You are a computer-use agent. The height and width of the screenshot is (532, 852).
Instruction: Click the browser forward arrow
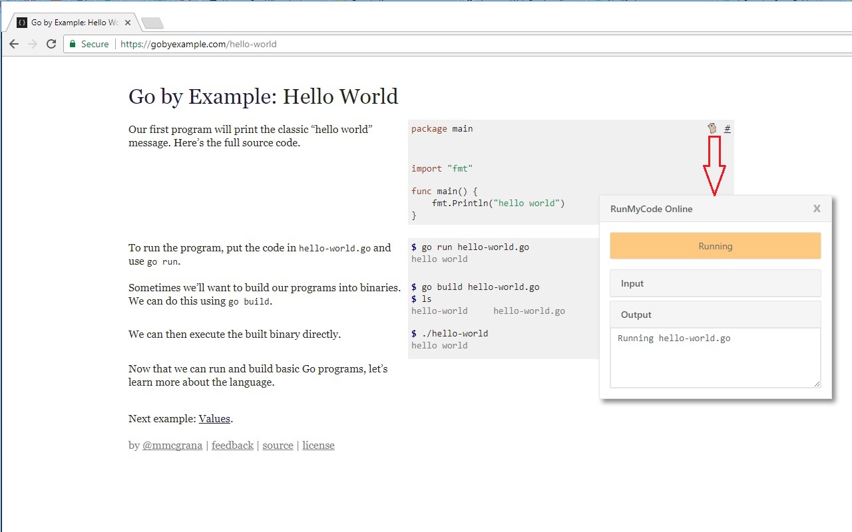coord(33,44)
